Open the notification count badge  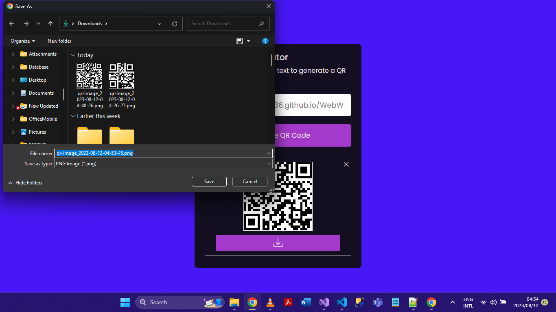pos(545,302)
